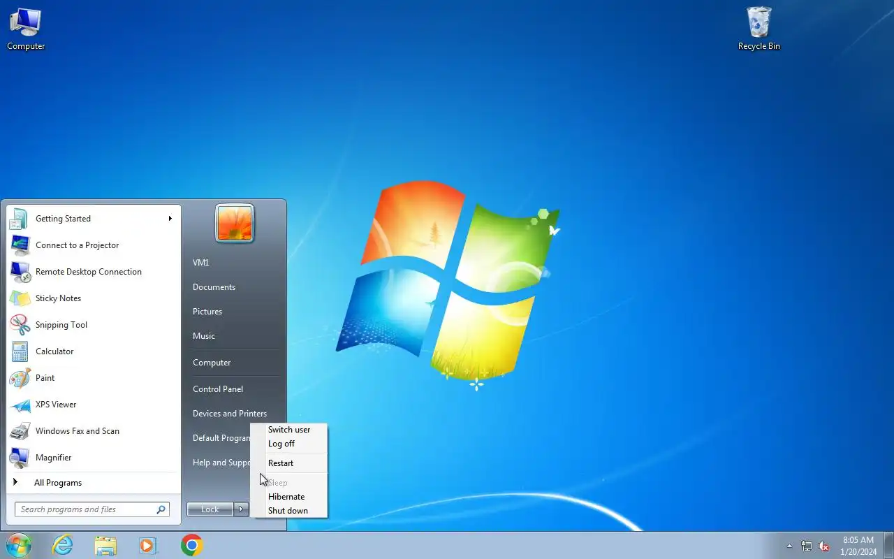
Task: Launch Google Chrome from the taskbar
Action: [191, 545]
